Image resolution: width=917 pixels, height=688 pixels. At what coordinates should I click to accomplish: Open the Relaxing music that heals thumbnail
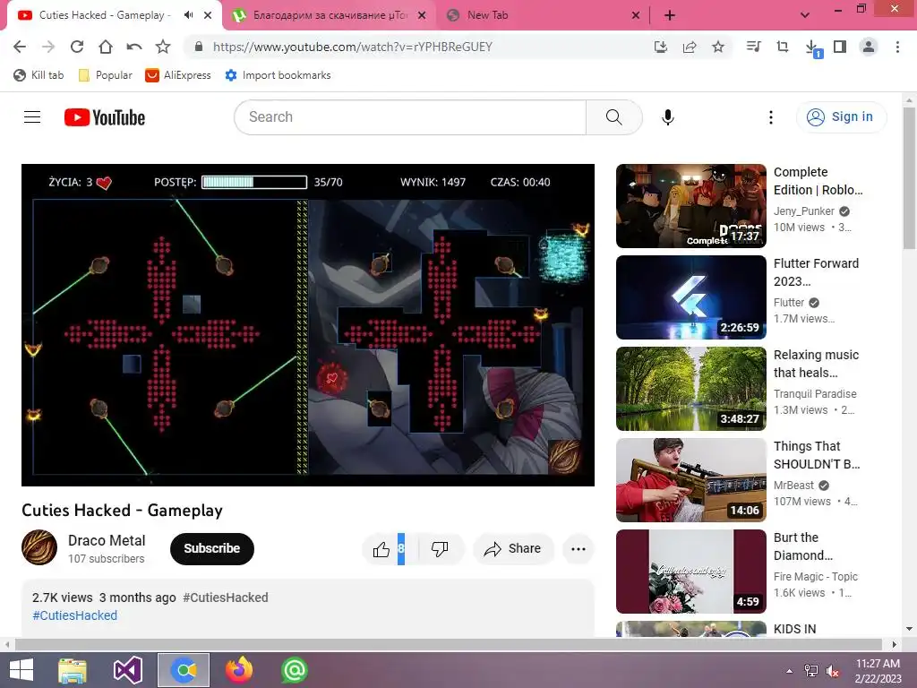click(x=690, y=389)
